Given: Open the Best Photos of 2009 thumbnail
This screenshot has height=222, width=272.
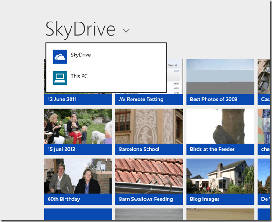Looking at the screenshot, I should (x=220, y=76).
